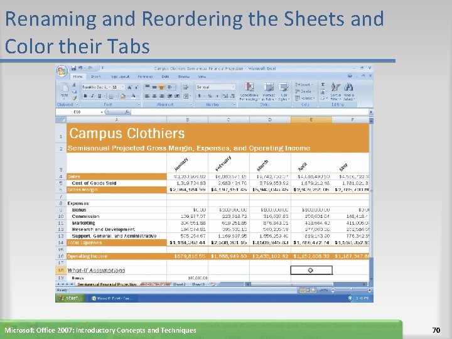Open Cell Styles gallery
452x339 pixels.
click(x=284, y=92)
